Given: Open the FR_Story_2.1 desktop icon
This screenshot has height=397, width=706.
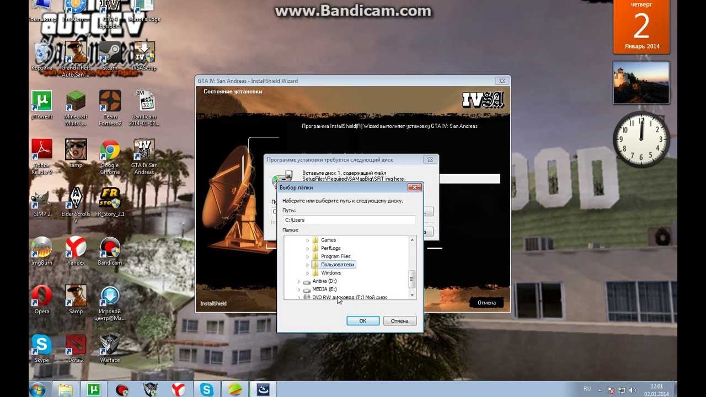Looking at the screenshot, I should [x=110, y=202].
